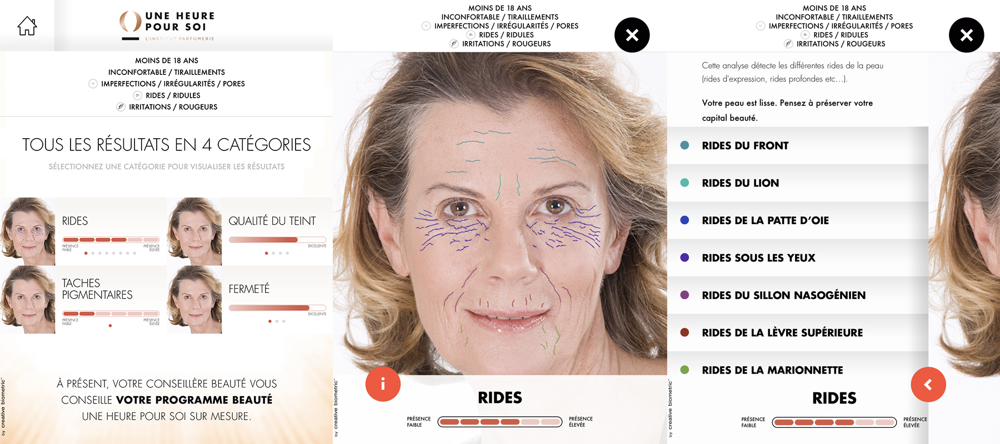Open the Qualité du teint category
This screenshot has width=1000, height=444.
click(250, 231)
